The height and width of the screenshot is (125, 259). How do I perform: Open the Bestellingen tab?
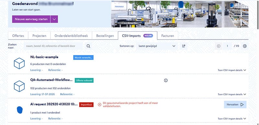[x=105, y=36]
